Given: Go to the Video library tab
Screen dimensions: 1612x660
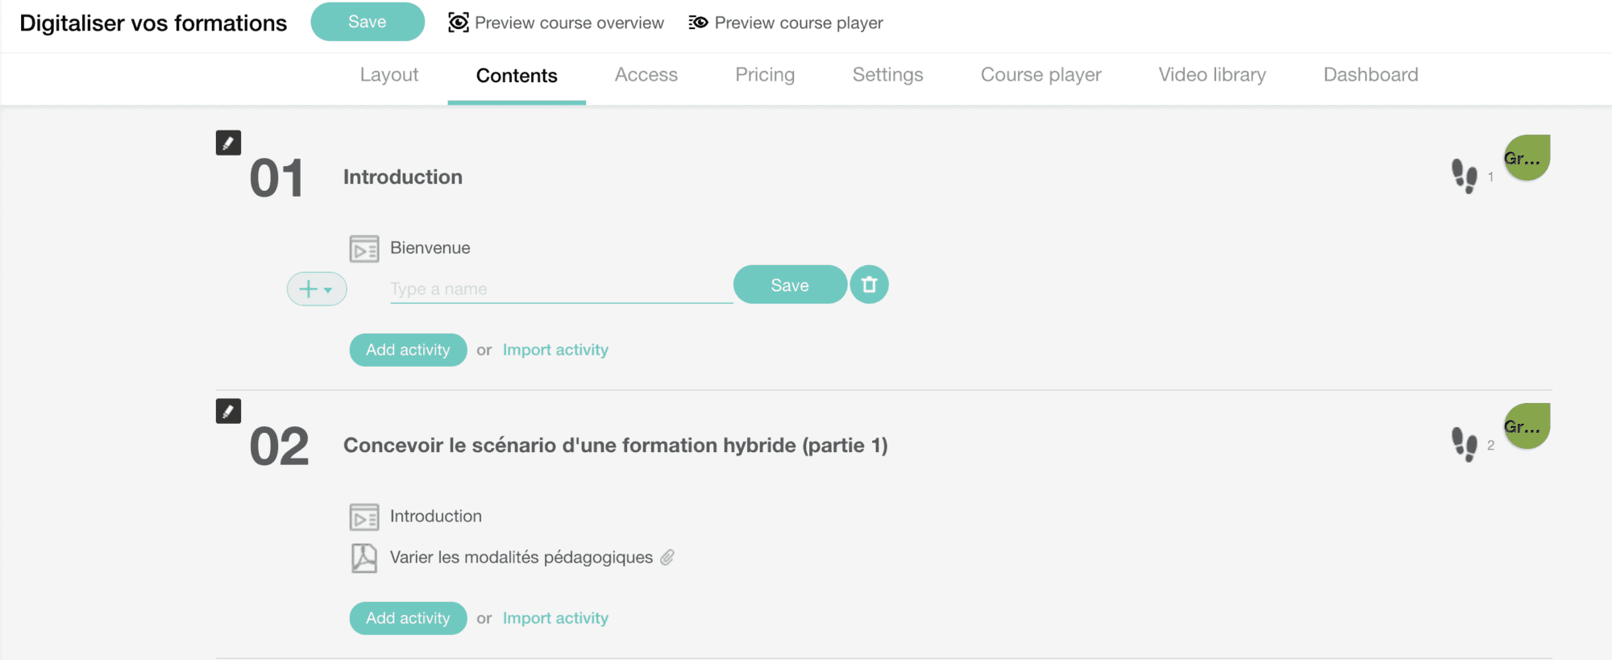Looking at the screenshot, I should click(1212, 75).
